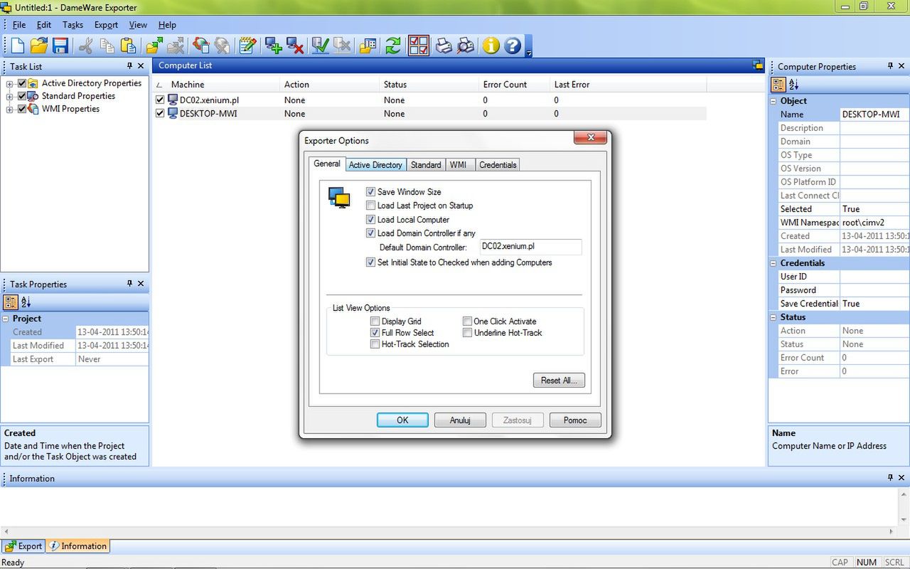Switch to the Export bottom tab
Viewport: 910px width, 569px height.
click(x=23, y=546)
